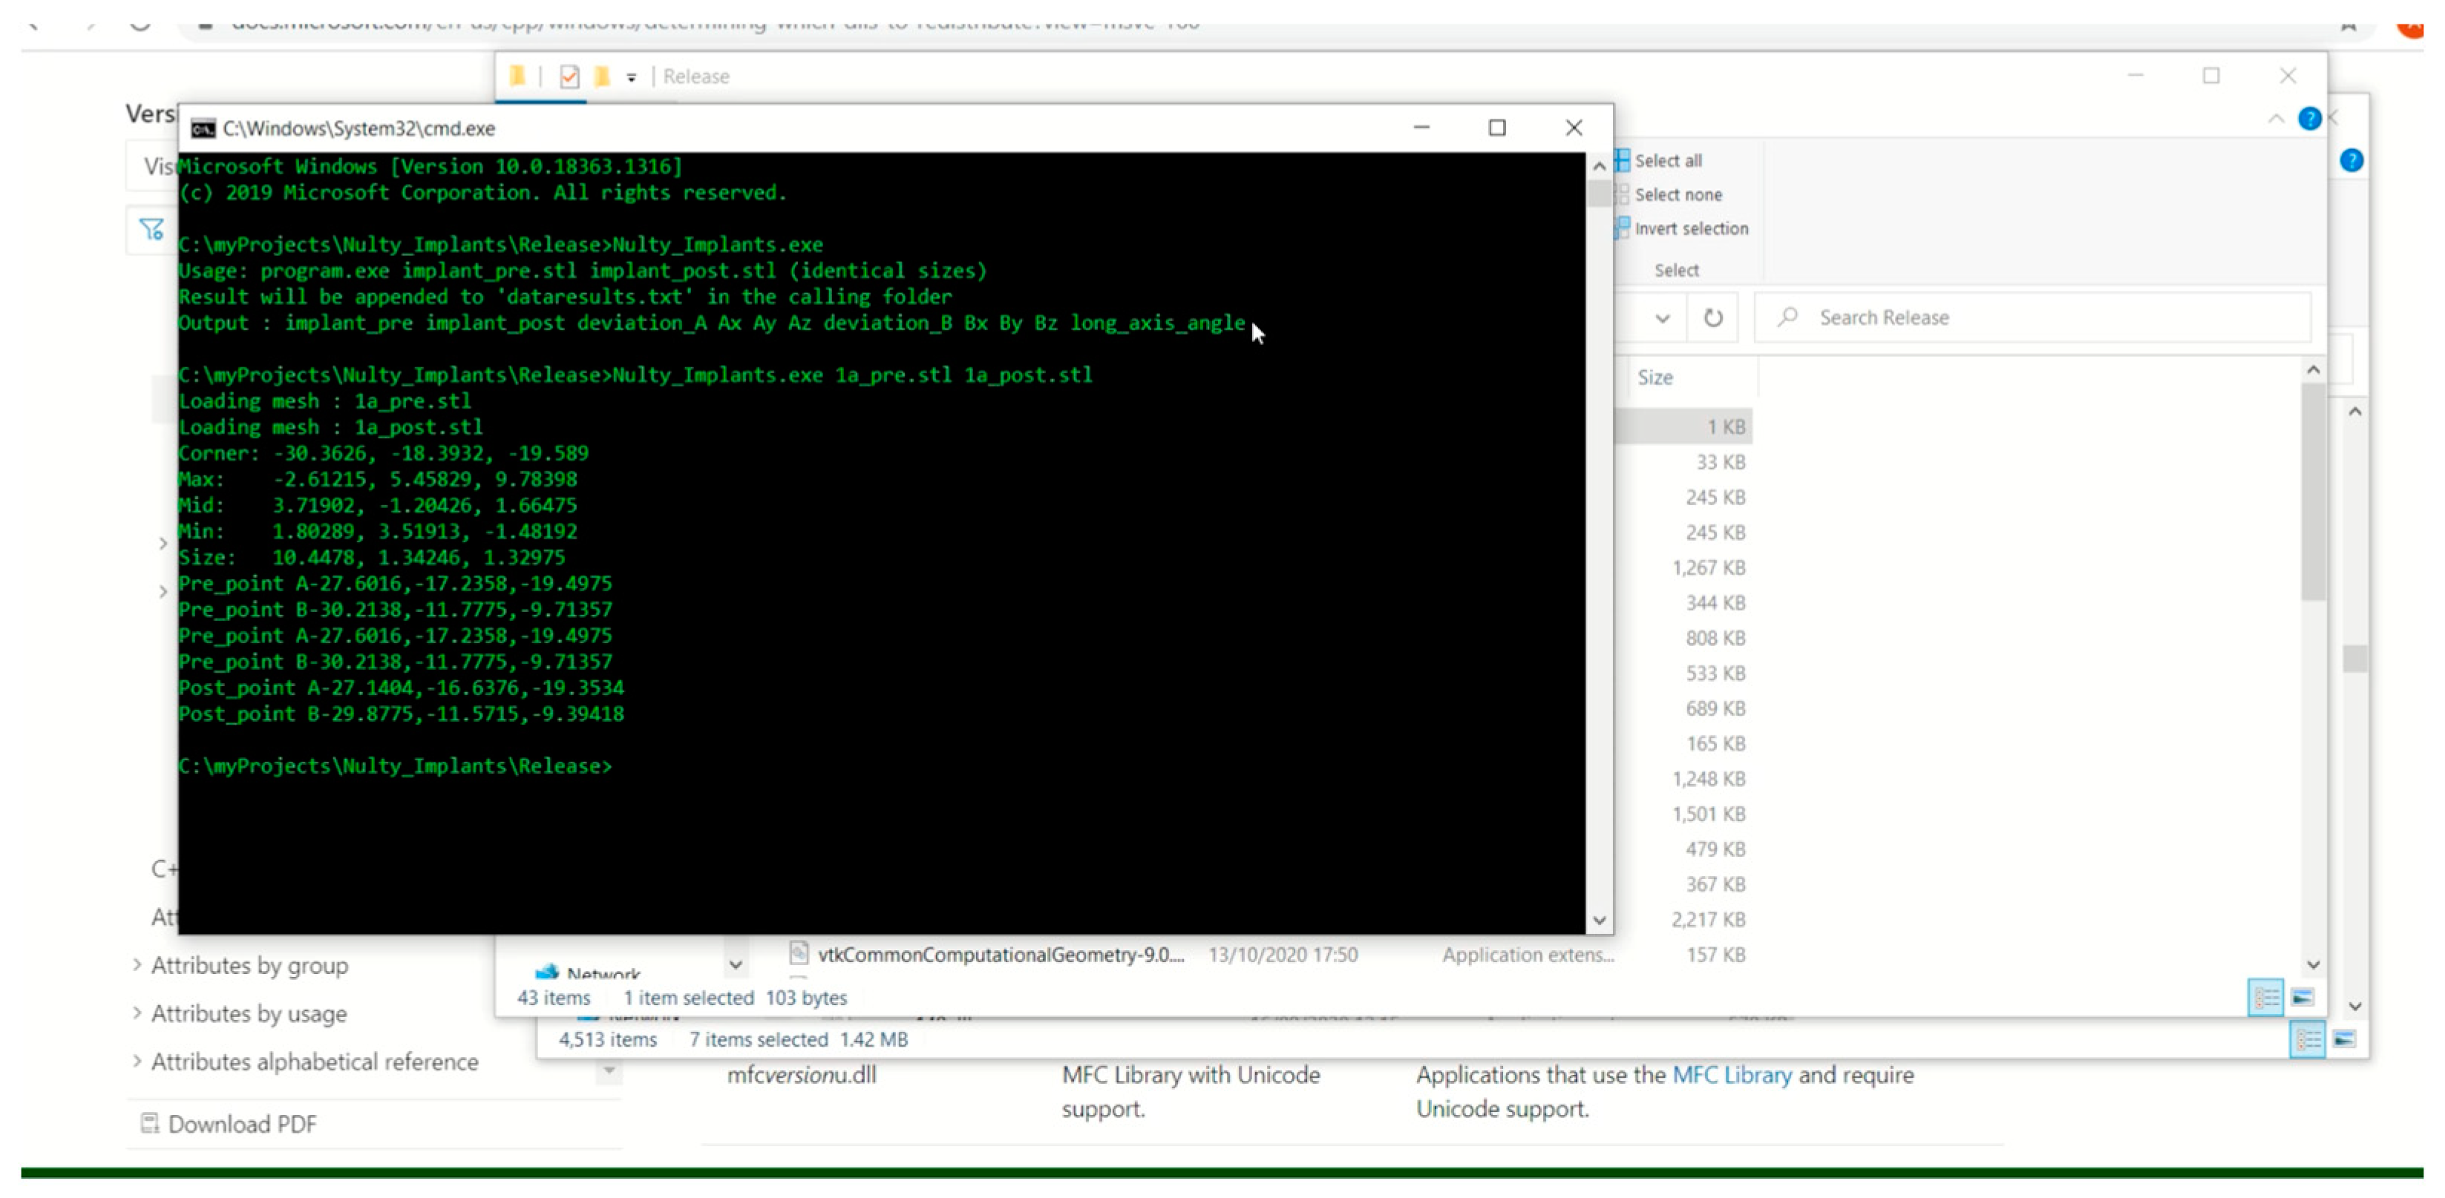
Task: Click Invert selection in the ribbon
Action: [1689, 228]
